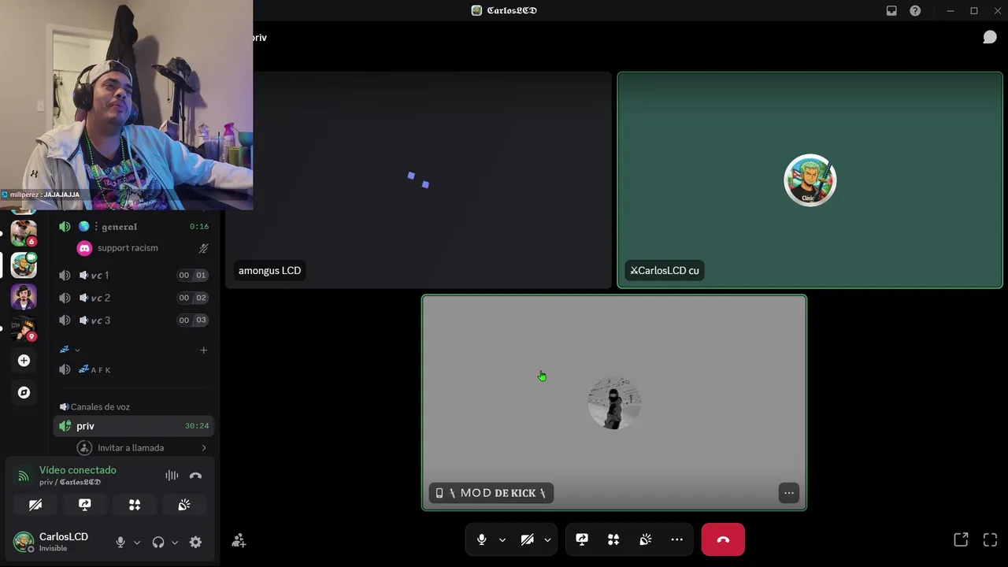The width and height of the screenshot is (1008, 567).
Task: Expand headphone options in user panel
Action: (x=175, y=542)
